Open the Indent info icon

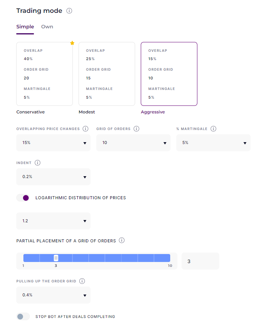[37, 163]
